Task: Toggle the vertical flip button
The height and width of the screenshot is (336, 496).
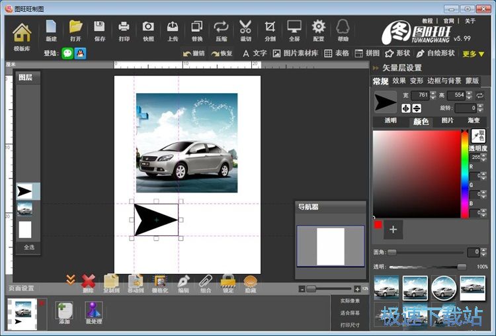Action: point(417,108)
